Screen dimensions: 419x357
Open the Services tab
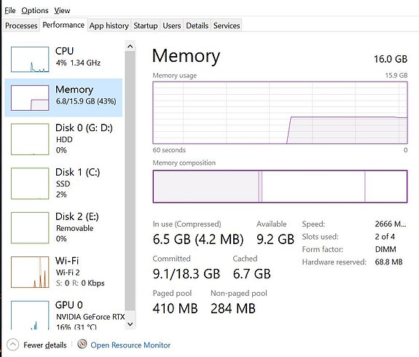click(x=227, y=25)
